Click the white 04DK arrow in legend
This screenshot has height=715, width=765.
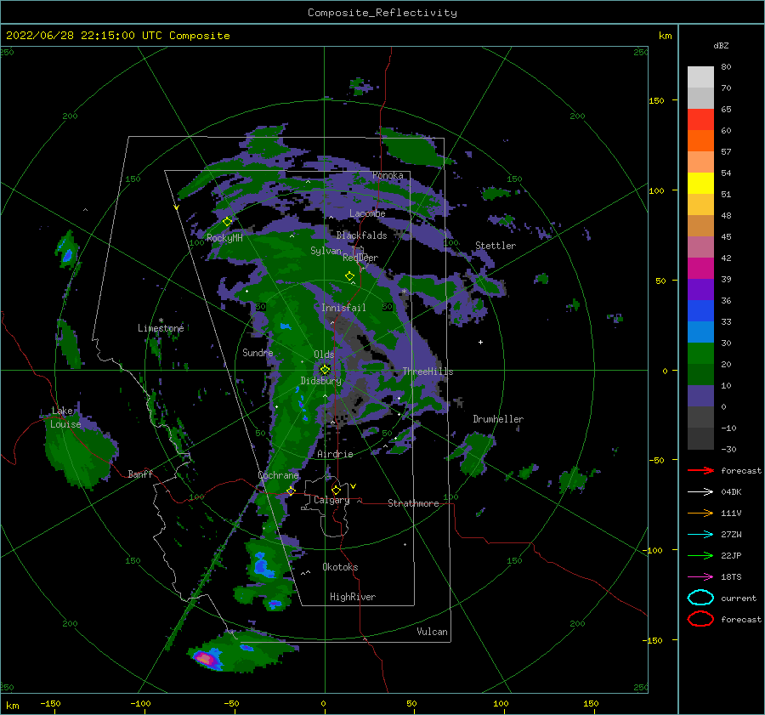tap(700, 492)
